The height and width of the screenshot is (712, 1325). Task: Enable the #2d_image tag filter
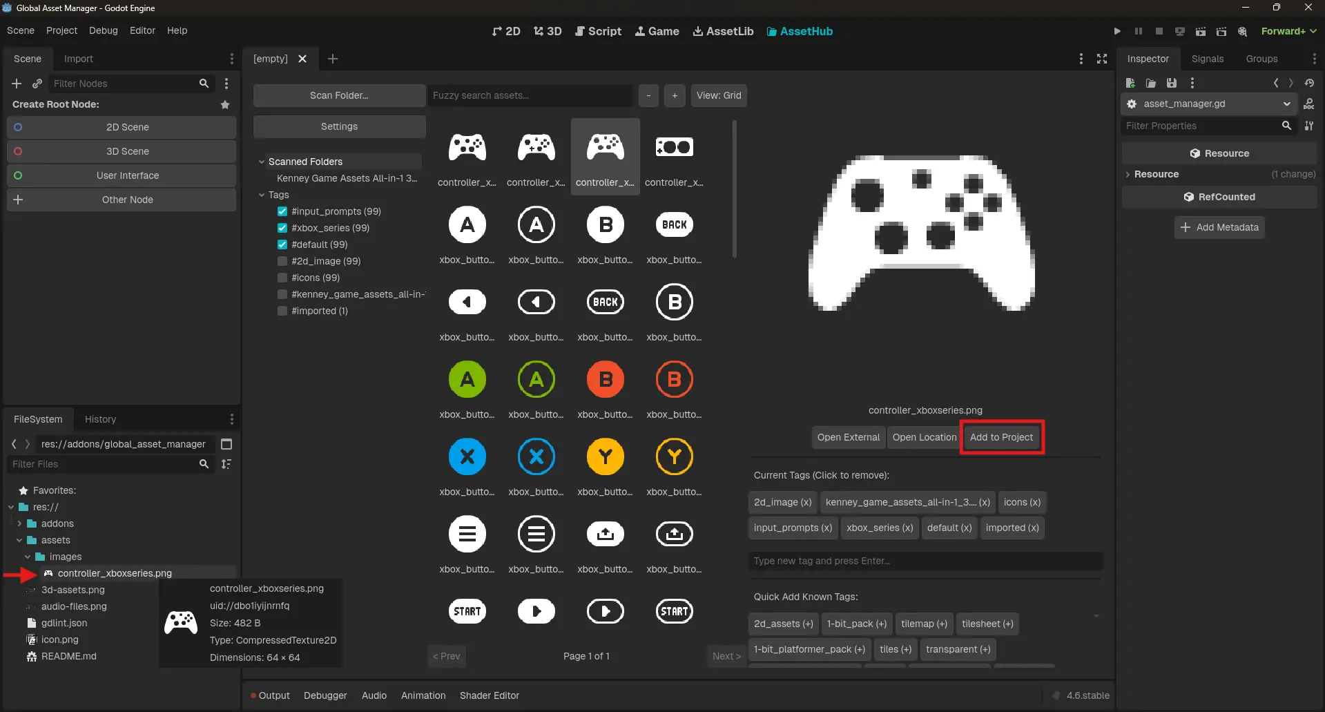tap(282, 261)
